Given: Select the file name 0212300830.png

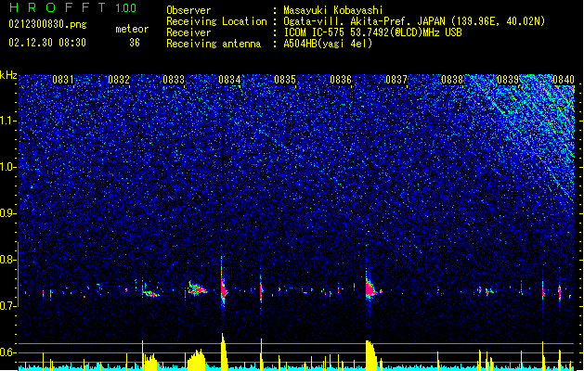Looking at the screenshot, I should [47, 25].
